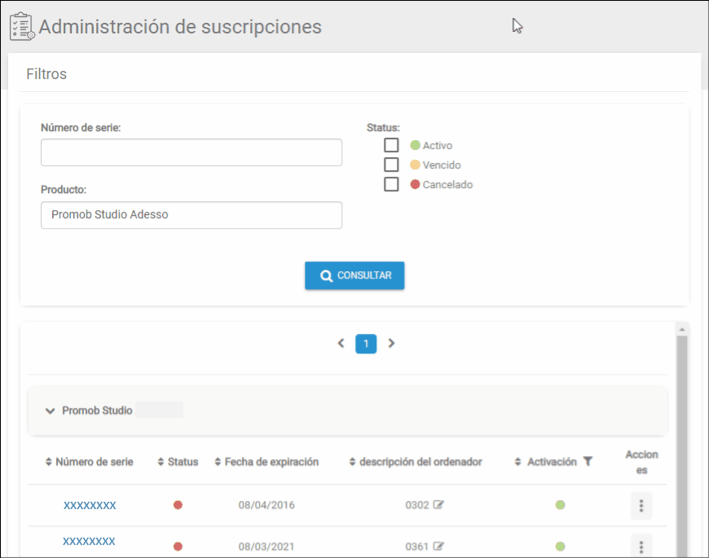
Task: Click the results scrollbar up arrow
Action: tap(682, 329)
